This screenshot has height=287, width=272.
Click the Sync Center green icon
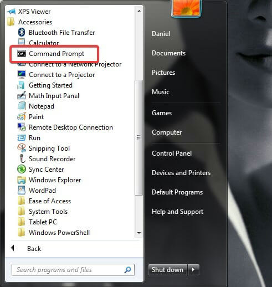[x=22, y=169]
